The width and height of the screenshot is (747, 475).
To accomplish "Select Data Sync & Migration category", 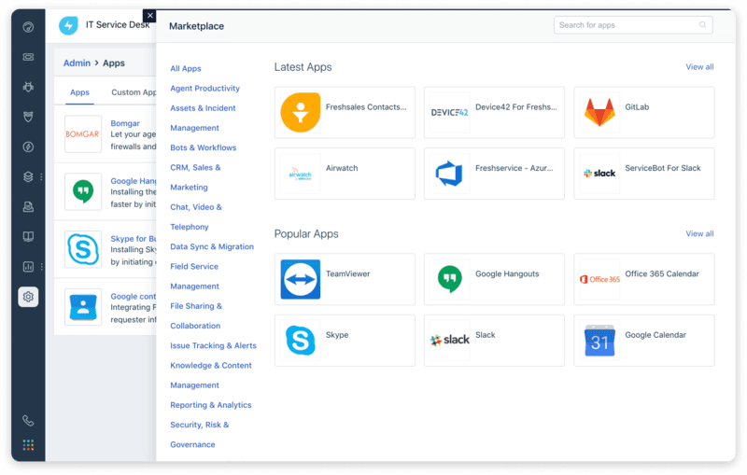I will coord(212,246).
